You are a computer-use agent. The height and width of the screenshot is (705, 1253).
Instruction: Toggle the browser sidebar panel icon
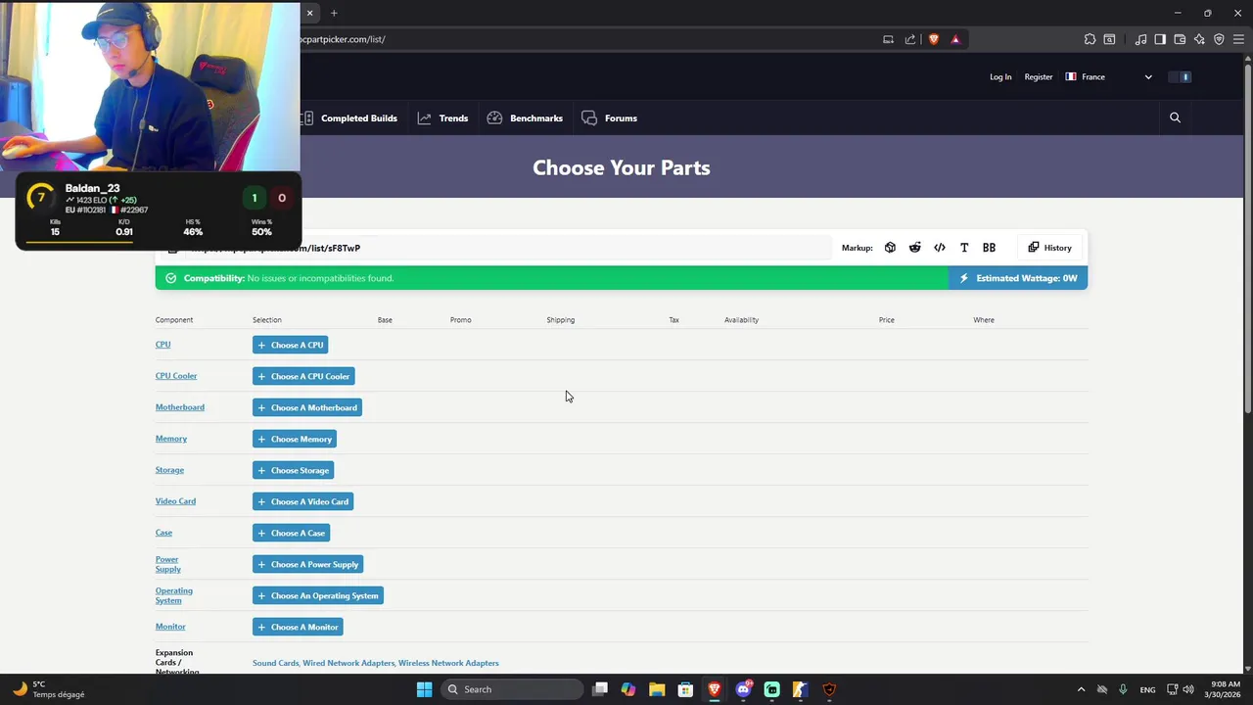(1160, 39)
